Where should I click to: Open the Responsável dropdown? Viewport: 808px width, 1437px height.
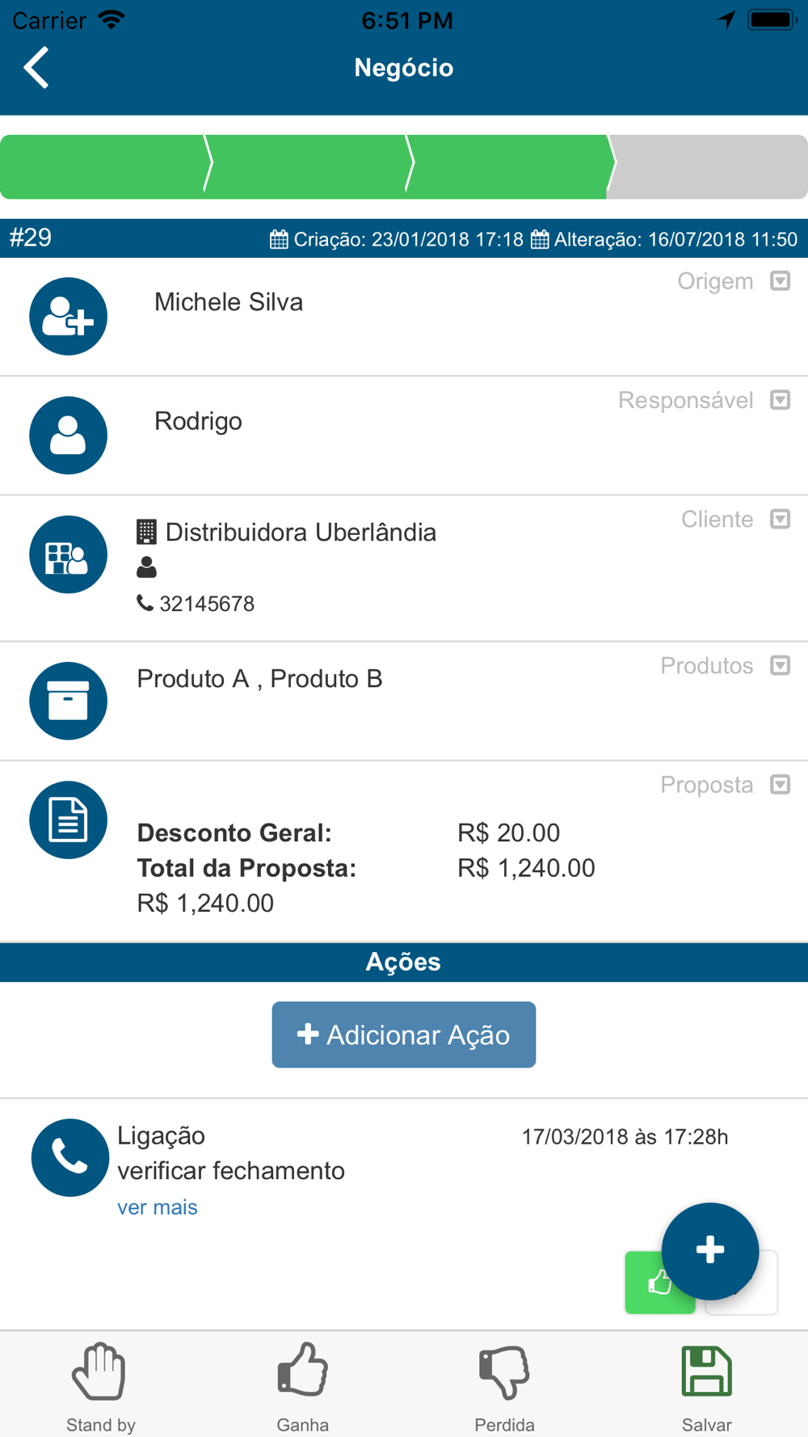780,400
